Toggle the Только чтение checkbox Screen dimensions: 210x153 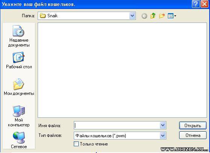click(x=76, y=144)
